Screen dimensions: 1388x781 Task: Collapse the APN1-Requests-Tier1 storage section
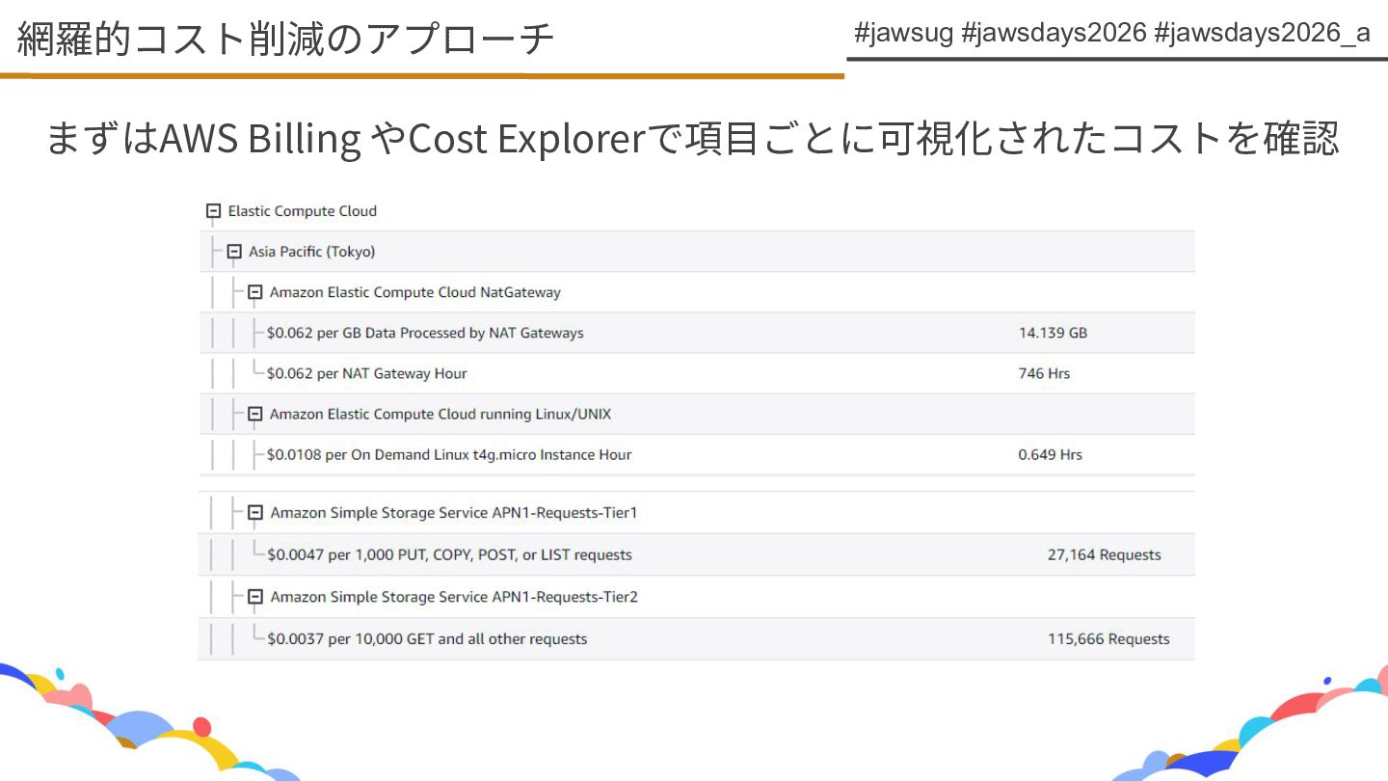[255, 513]
